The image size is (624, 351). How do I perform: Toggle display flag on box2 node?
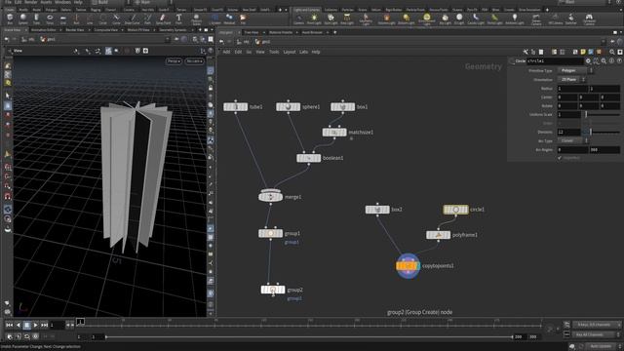pyautogui.click(x=387, y=210)
